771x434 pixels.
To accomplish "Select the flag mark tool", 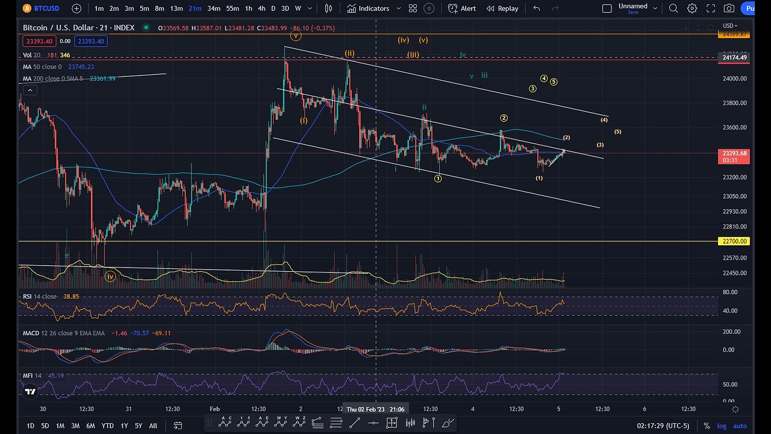I will [x=429, y=423].
